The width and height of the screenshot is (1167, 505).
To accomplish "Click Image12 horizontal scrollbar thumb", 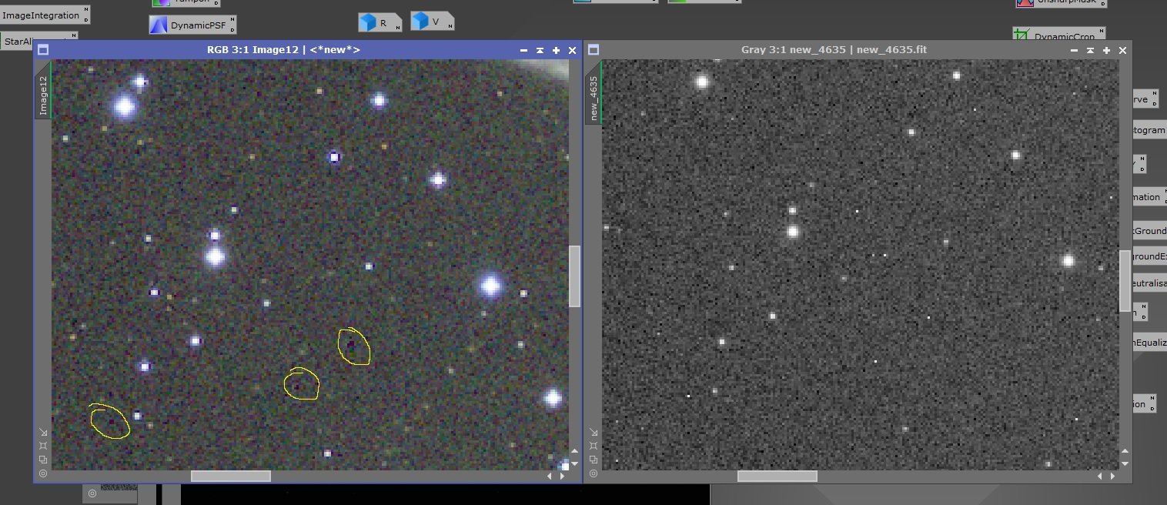I will [x=231, y=476].
